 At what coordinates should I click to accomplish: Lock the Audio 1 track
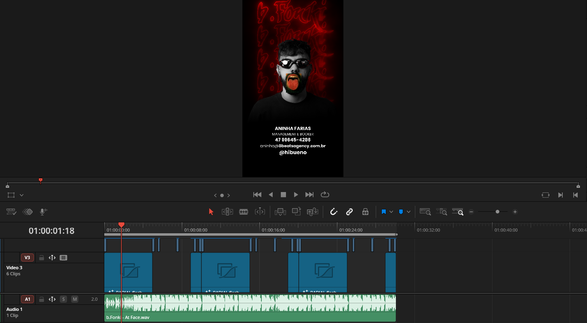41,299
